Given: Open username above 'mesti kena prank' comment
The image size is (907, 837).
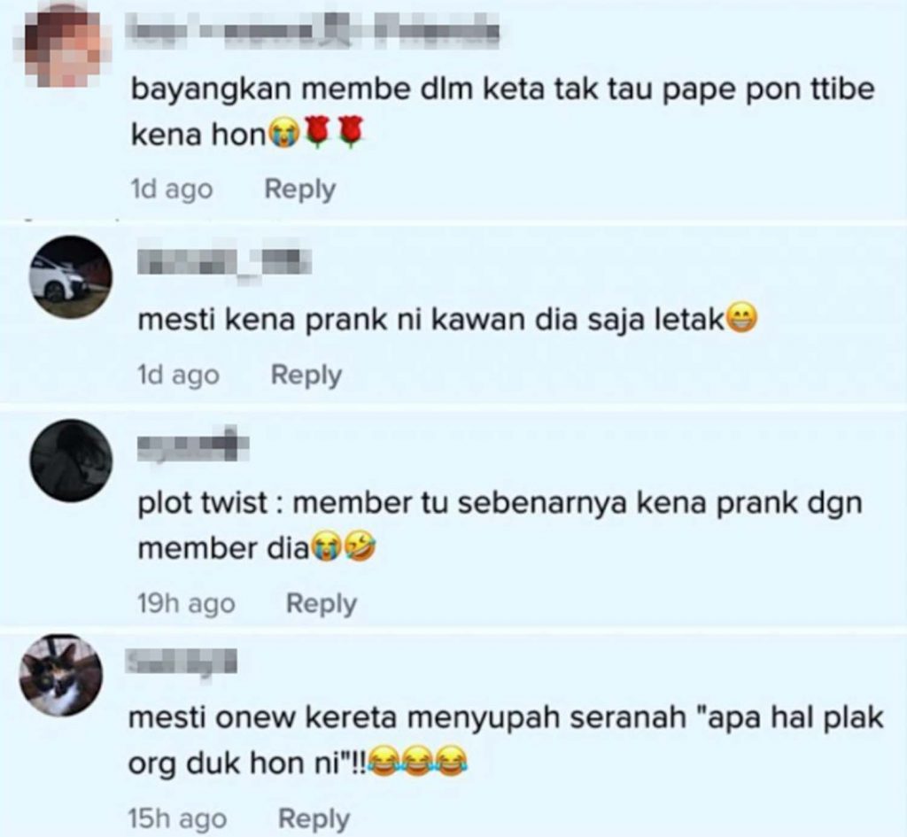Looking at the screenshot, I should [224, 263].
